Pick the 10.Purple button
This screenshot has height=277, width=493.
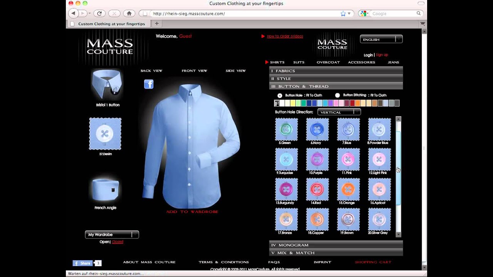point(317,159)
